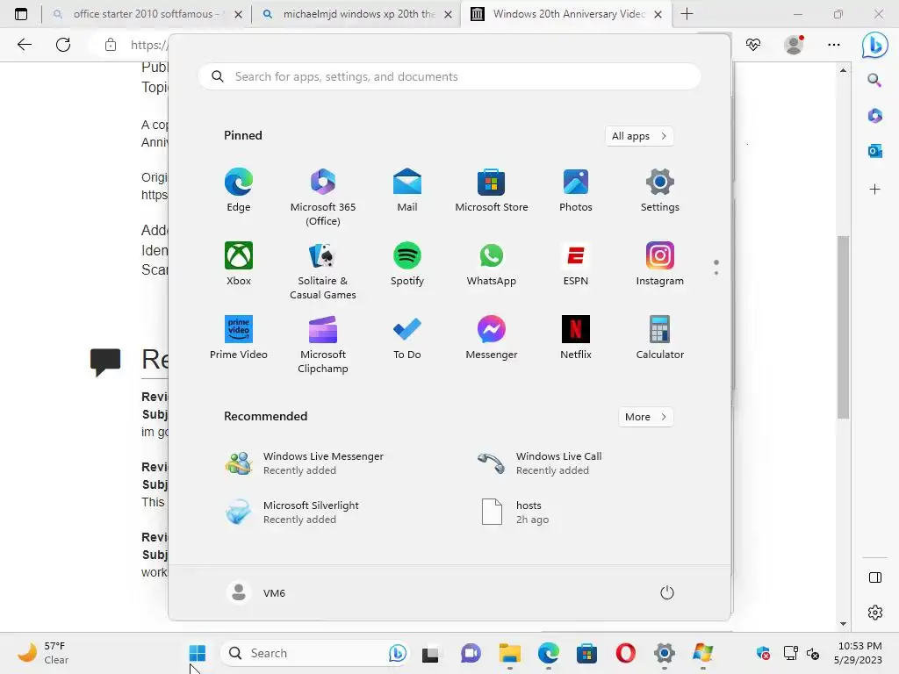Open the weather widget showing 57°F

click(43, 653)
